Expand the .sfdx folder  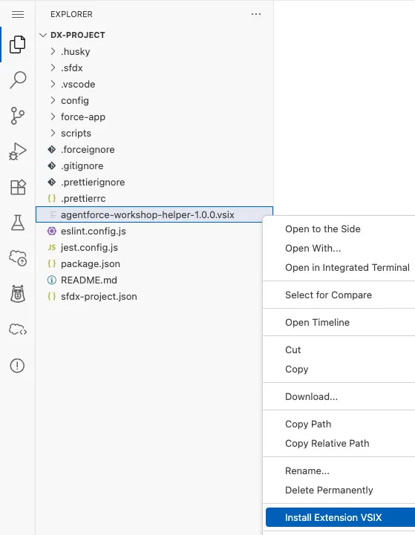53,68
